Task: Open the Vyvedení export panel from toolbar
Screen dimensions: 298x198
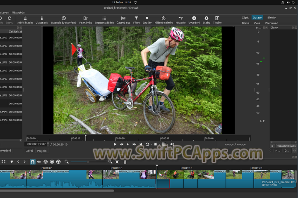Action: [x=194, y=20]
